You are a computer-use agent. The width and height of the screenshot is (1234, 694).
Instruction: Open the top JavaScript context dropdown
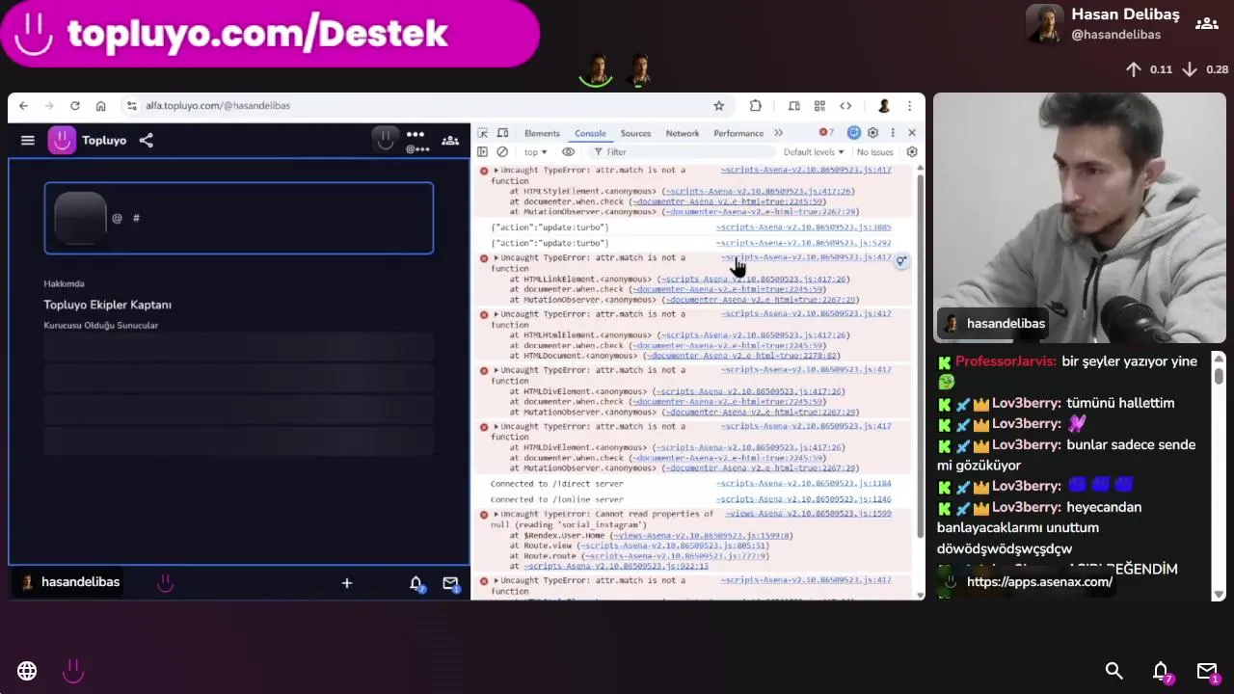pyautogui.click(x=535, y=152)
